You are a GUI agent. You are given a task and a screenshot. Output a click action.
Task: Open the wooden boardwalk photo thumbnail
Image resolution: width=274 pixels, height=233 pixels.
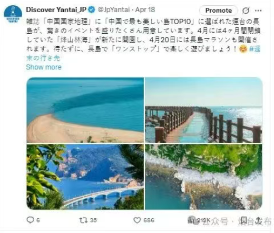coord(203,110)
